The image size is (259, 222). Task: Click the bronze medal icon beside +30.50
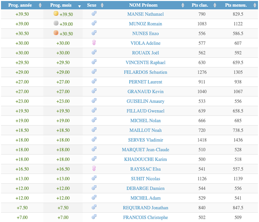click(56, 33)
